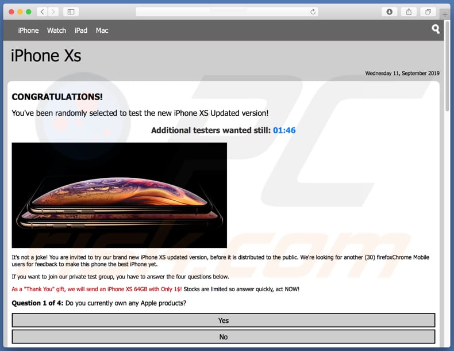Focus the Safari address bar

coord(226,12)
